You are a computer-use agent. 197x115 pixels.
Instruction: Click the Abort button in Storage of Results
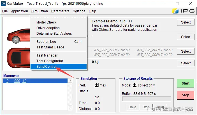[x=160, y=107]
